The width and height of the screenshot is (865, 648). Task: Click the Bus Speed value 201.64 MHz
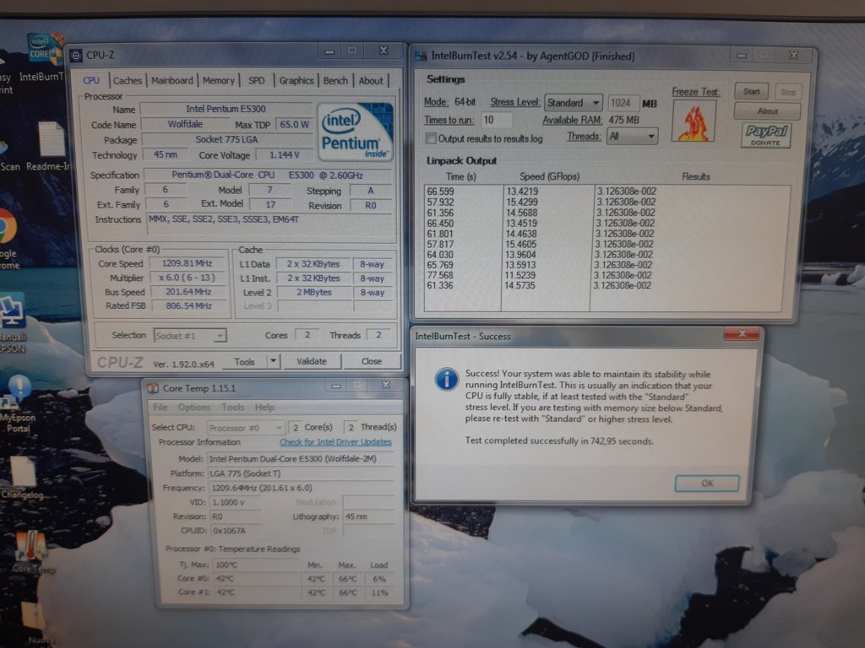click(x=188, y=291)
